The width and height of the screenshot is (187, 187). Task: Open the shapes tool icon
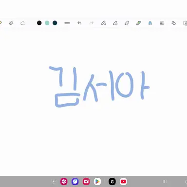(173, 23)
